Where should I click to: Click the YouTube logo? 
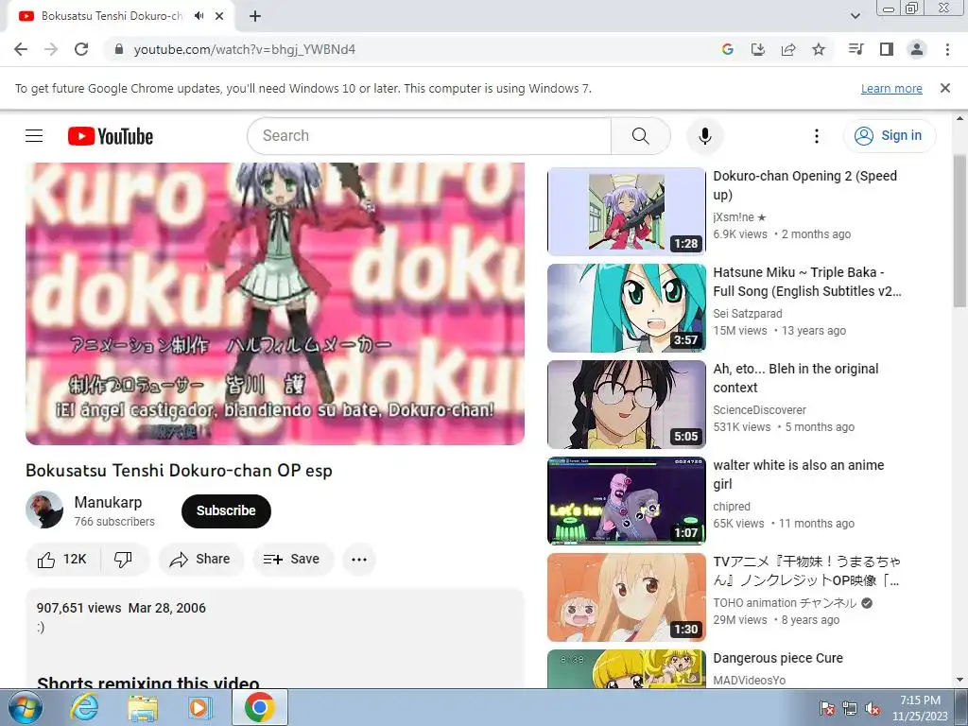tap(111, 136)
